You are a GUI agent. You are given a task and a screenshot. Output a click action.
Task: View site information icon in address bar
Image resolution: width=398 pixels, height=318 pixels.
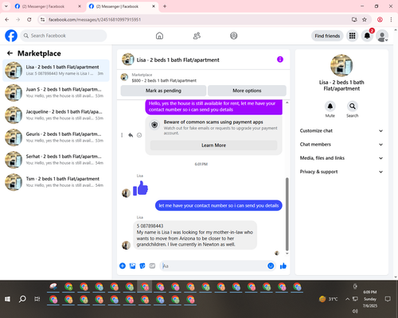43,20
